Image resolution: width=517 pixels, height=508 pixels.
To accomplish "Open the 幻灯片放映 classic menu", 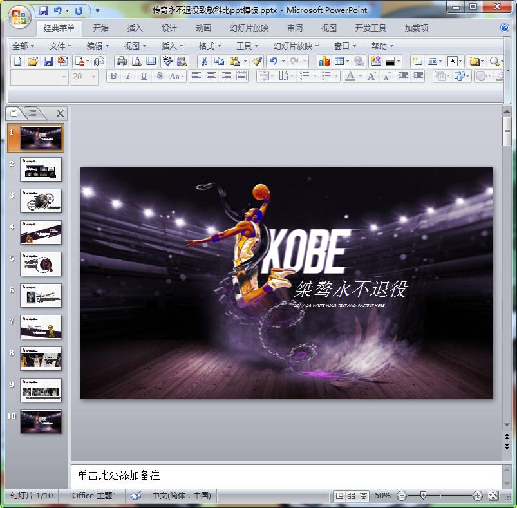I will 296,46.
